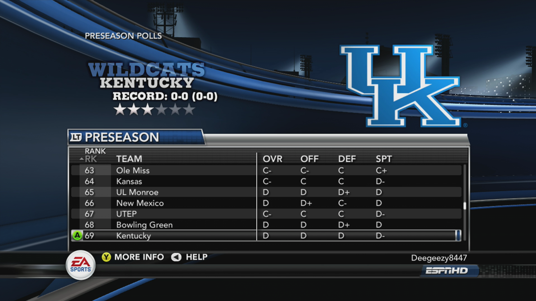Screen dimensions: 536x301
Task: Open the Help option
Action: [197, 257]
